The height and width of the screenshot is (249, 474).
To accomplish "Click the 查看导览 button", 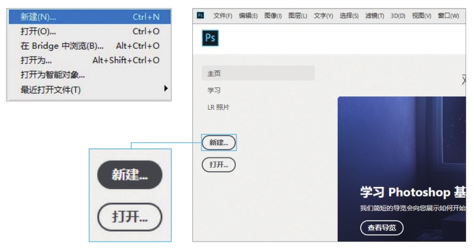I will 382,227.
